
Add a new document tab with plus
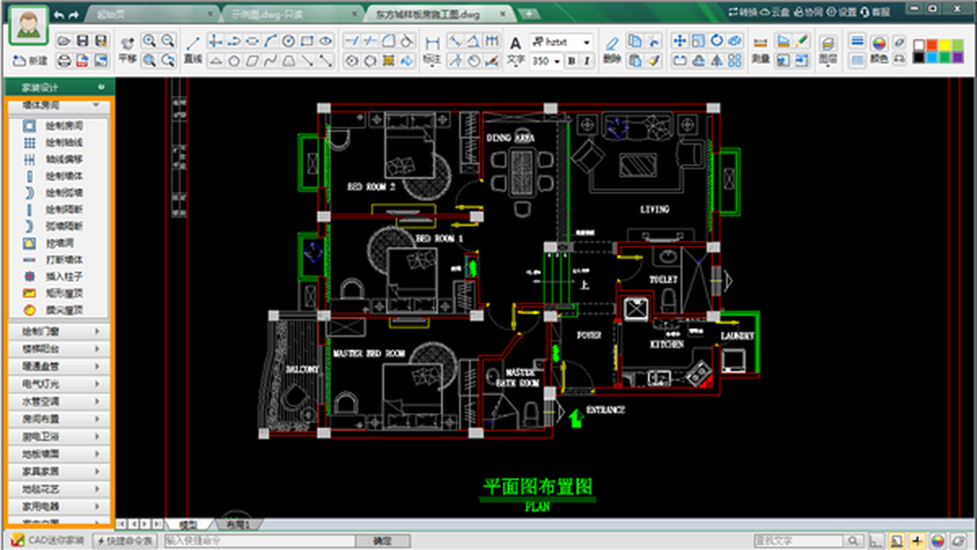pyautogui.click(x=529, y=14)
